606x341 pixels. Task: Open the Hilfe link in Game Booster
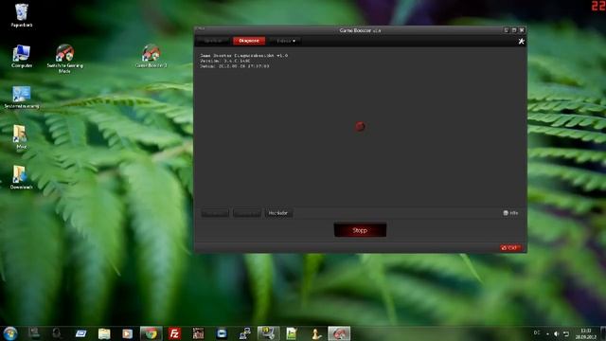(510, 213)
